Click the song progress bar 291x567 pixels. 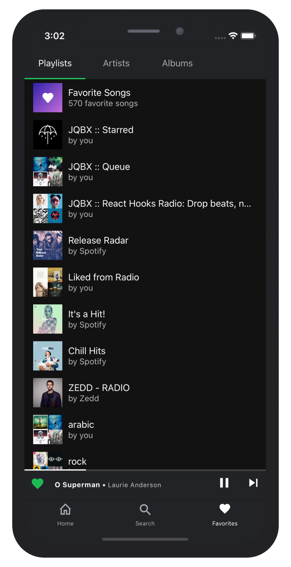145,470
